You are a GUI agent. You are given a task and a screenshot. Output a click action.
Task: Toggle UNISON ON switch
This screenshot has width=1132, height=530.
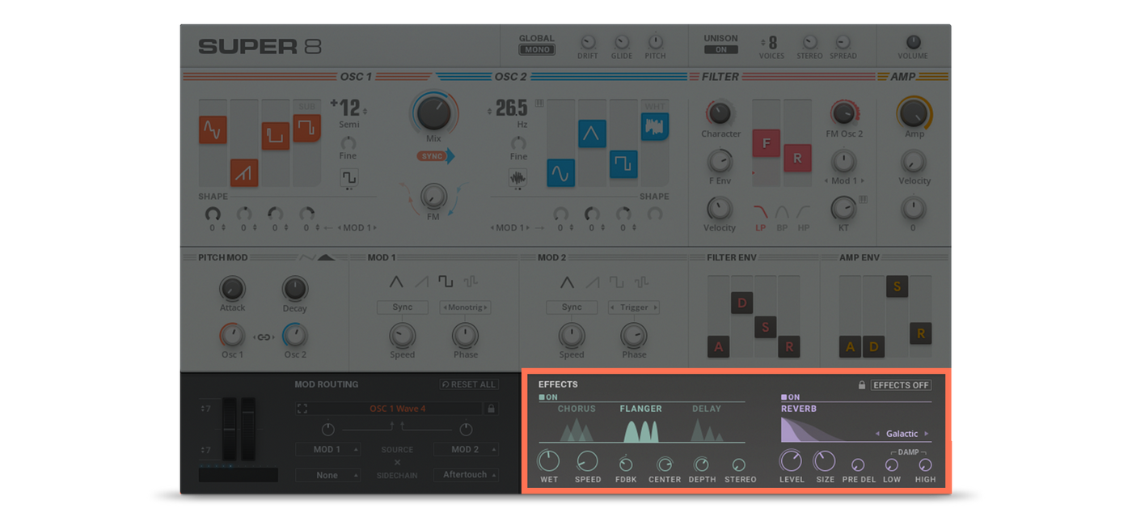click(x=720, y=49)
